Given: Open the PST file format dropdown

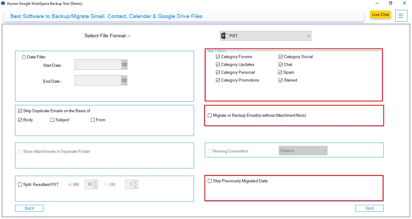Looking at the screenshot, I should [x=308, y=35].
